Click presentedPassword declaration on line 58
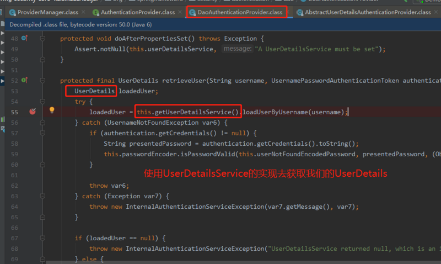441x264 pixels. click(160, 144)
